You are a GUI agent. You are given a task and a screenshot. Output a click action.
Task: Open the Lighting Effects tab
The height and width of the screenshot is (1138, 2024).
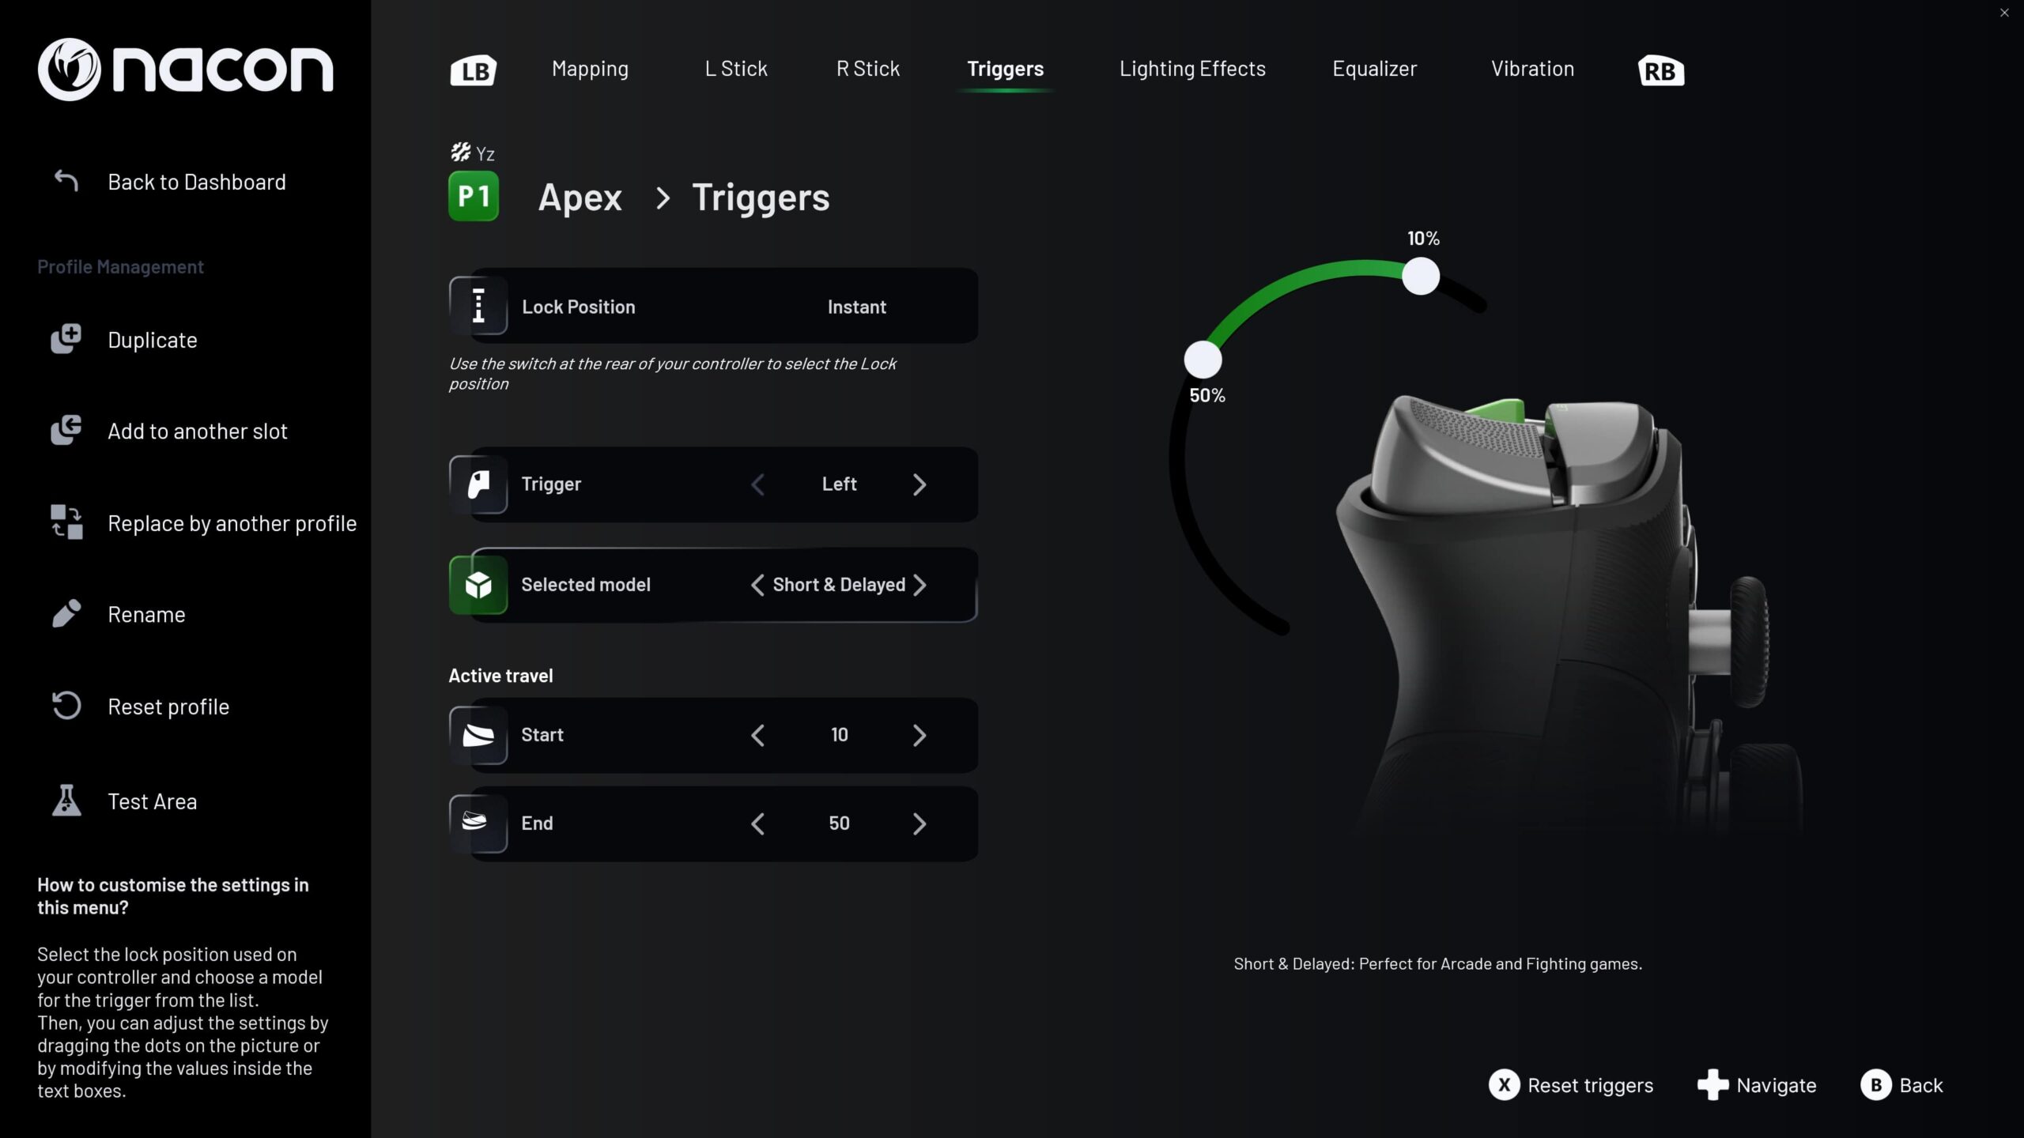pos(1192,69)
